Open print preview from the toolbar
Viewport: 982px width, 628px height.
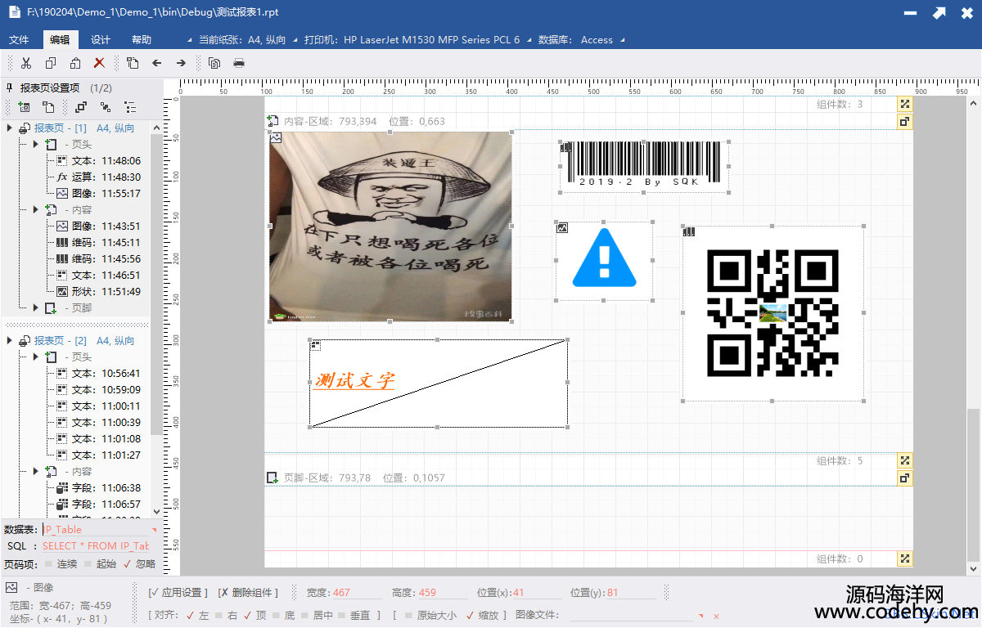point(214,63)
